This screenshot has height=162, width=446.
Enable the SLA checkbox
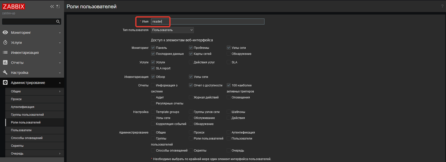coord(229,62)
